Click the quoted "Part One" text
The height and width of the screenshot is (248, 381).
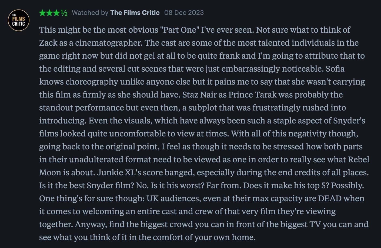pos(180,30)
